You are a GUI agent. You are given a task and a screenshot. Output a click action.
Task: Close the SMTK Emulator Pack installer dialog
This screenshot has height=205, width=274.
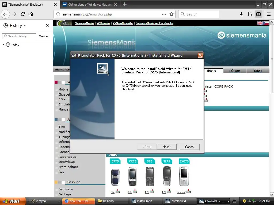click(x=200, y=55)
